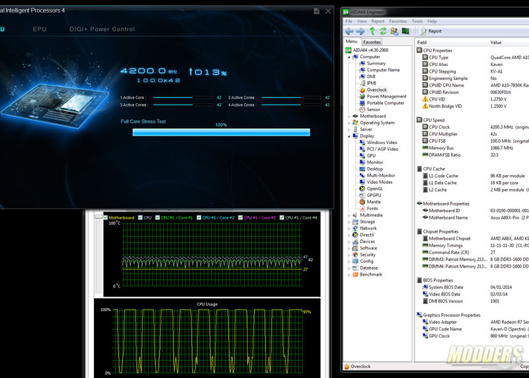Expand the Motherboard tree node
The image size is (529, 378).
(349, 116)
